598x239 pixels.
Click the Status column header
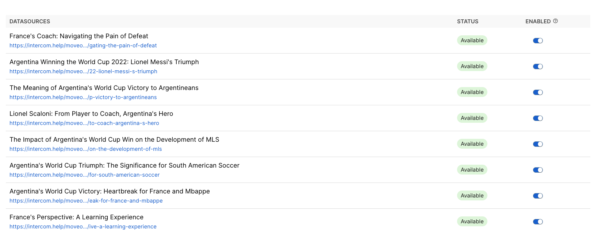[467, 21]
